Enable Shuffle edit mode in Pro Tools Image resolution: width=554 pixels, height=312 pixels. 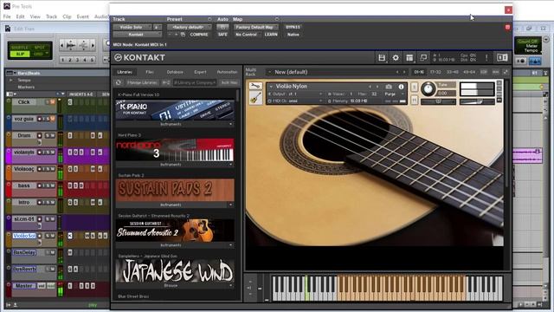click(x=20, y=48)
